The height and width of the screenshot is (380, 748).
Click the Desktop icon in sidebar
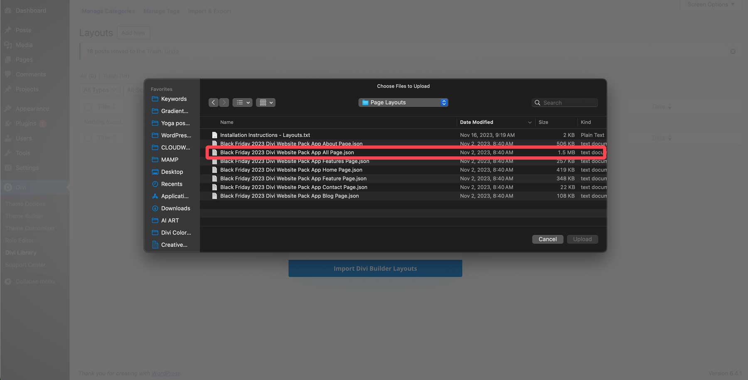click(155, 172)
